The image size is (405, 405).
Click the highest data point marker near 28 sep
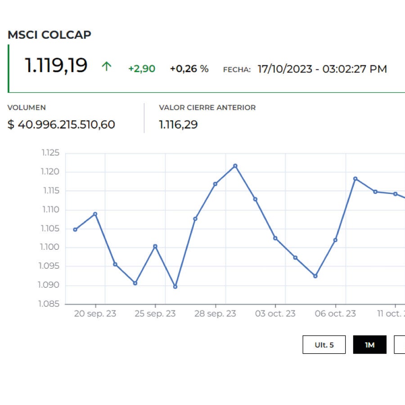point(235,166)
